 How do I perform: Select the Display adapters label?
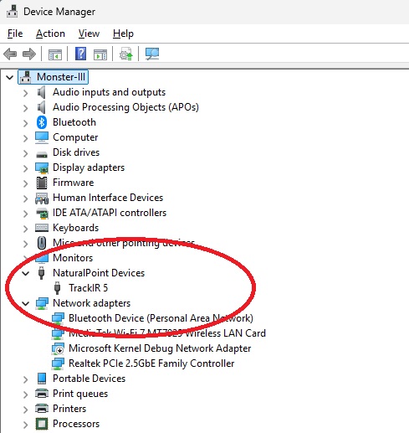(89, 168)
